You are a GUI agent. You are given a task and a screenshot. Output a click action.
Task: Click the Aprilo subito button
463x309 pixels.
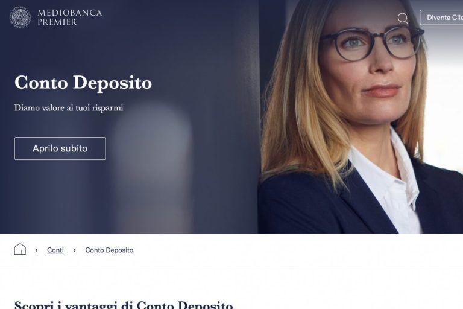point(60,148)
